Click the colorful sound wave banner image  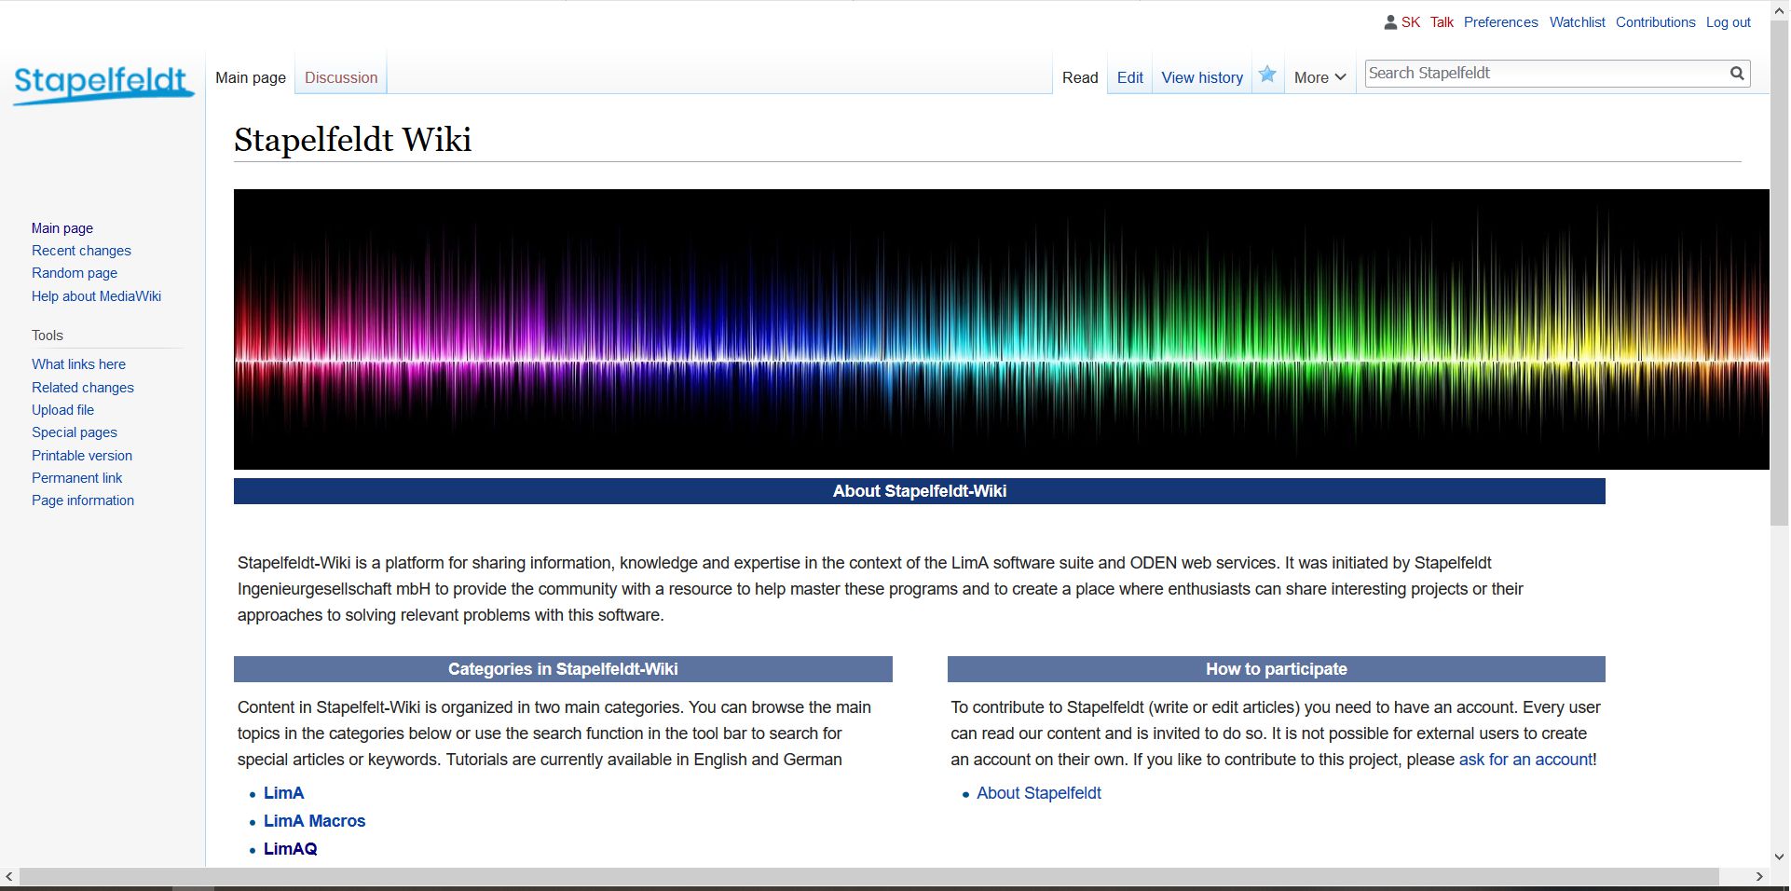tap(1001, 329)
